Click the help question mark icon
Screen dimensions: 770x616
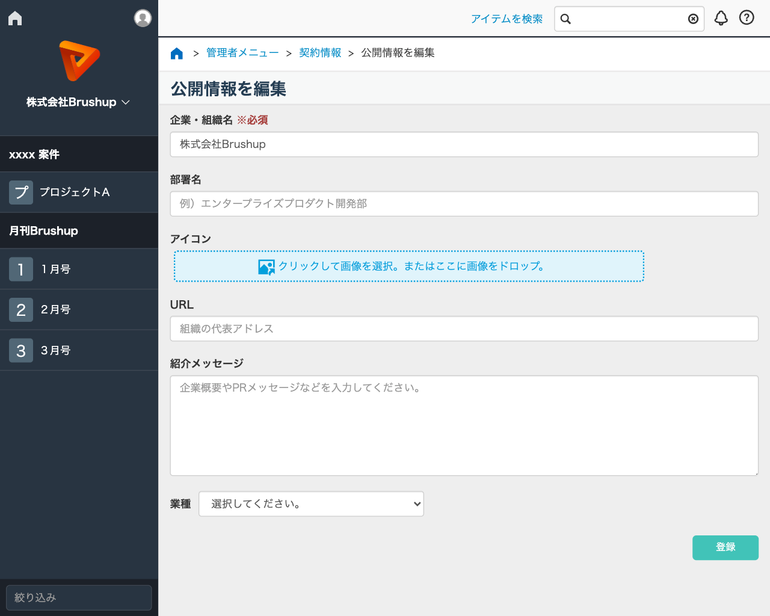747,18
